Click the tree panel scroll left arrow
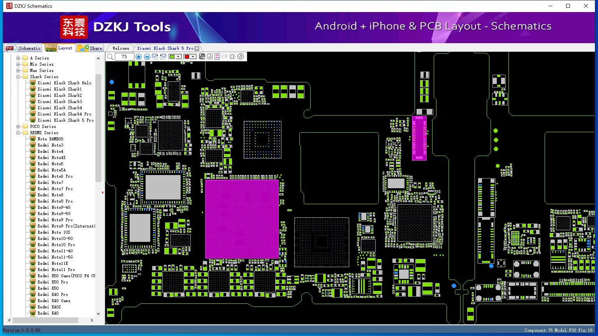The height and width of the screenshot is (336, 598). pos(9,320)
